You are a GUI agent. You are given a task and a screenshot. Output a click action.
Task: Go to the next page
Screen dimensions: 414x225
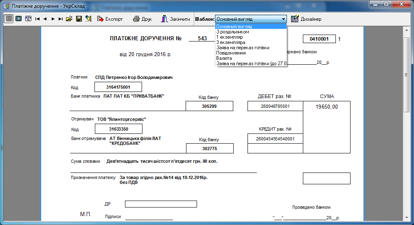click(x=53, y=19)
